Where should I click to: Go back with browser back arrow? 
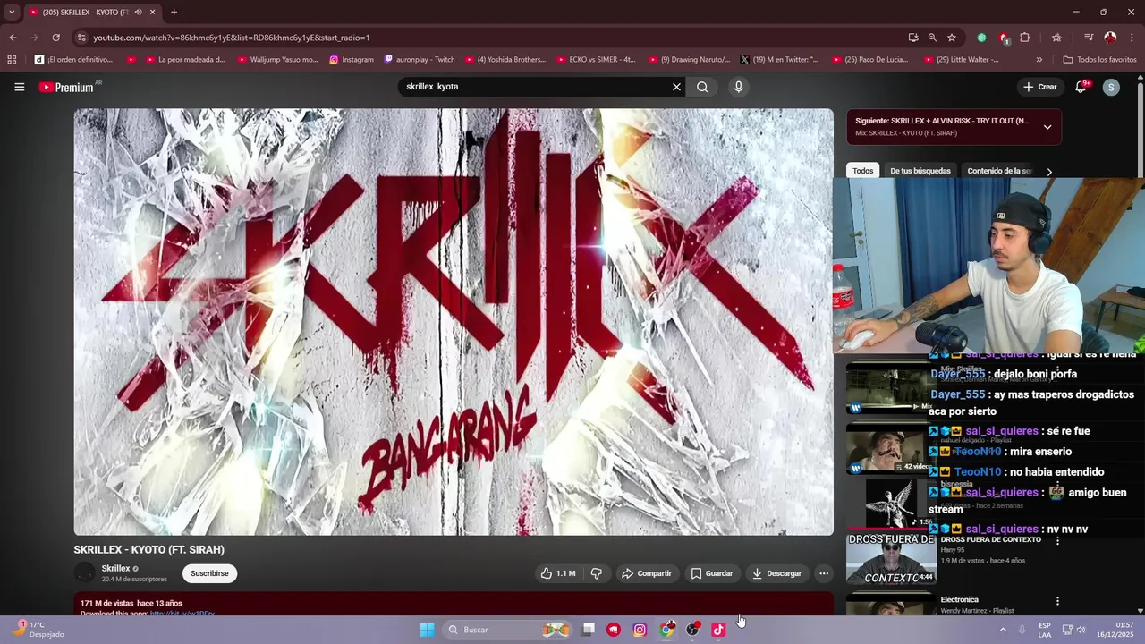pyautogui.click(x=13, y=38)
